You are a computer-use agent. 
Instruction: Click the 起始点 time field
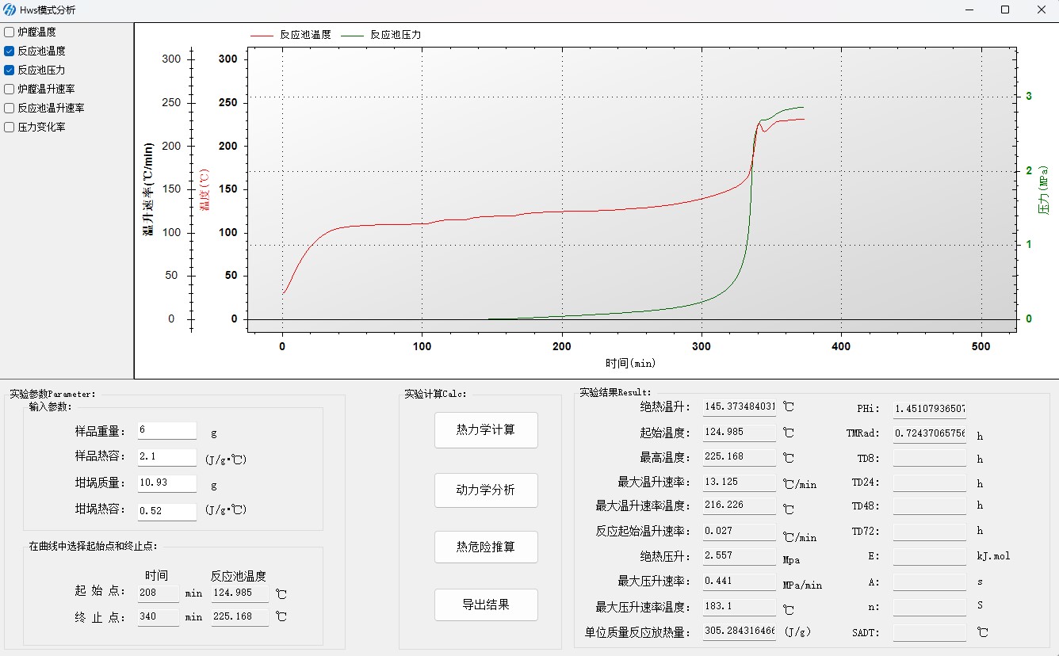click(158, 593)
